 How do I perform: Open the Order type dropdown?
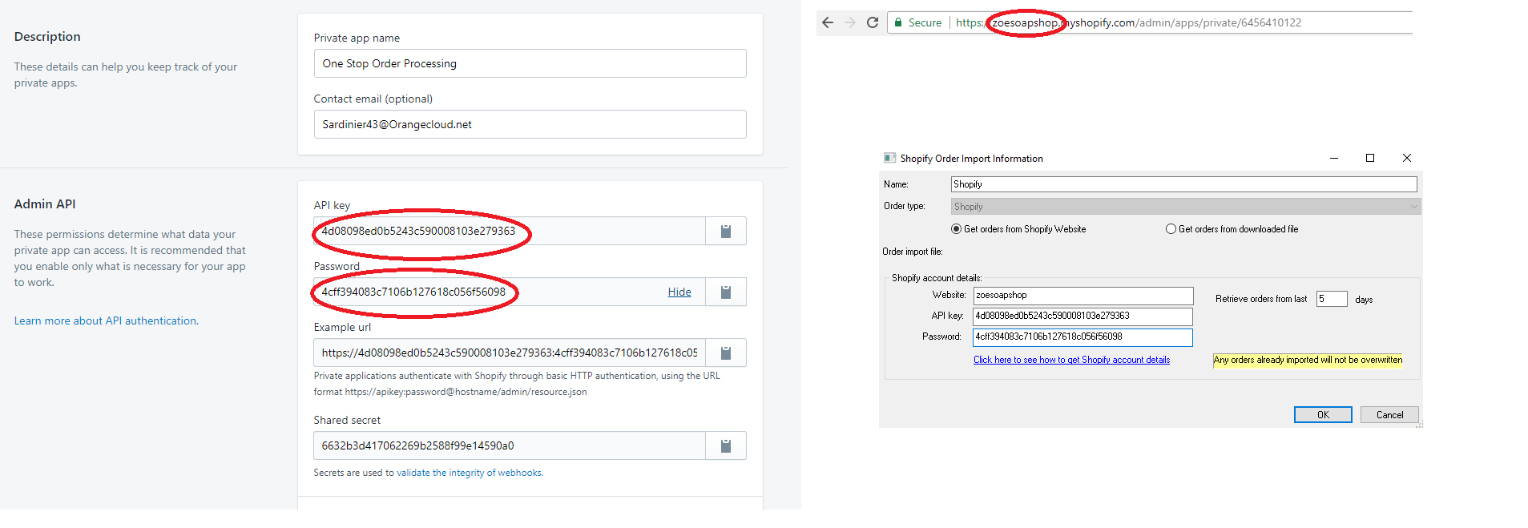pyautogui.click(x=1186, y=207)
